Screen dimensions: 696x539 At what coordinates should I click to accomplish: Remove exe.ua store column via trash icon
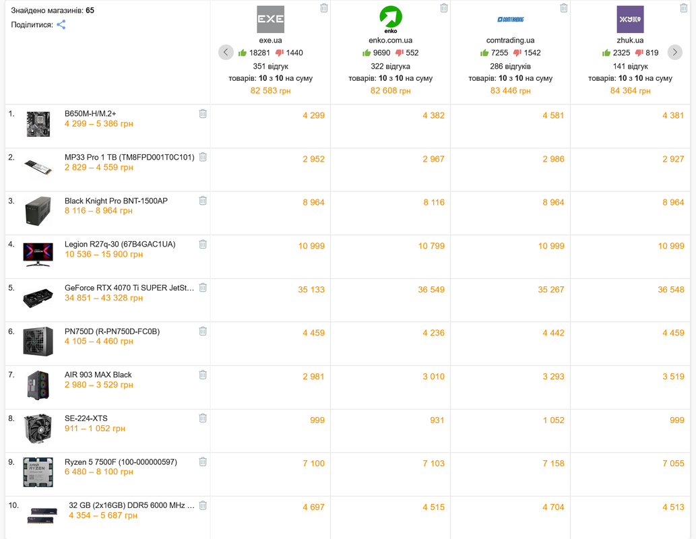[x=324, y=8]
